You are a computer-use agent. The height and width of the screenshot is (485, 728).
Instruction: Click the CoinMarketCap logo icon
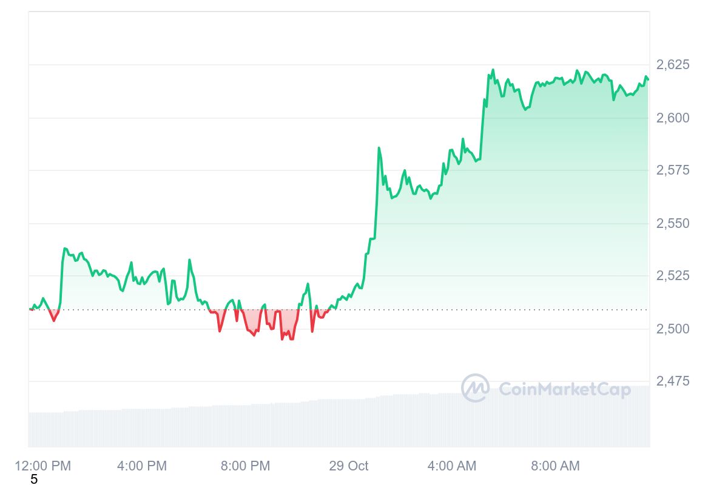[475, 388]
